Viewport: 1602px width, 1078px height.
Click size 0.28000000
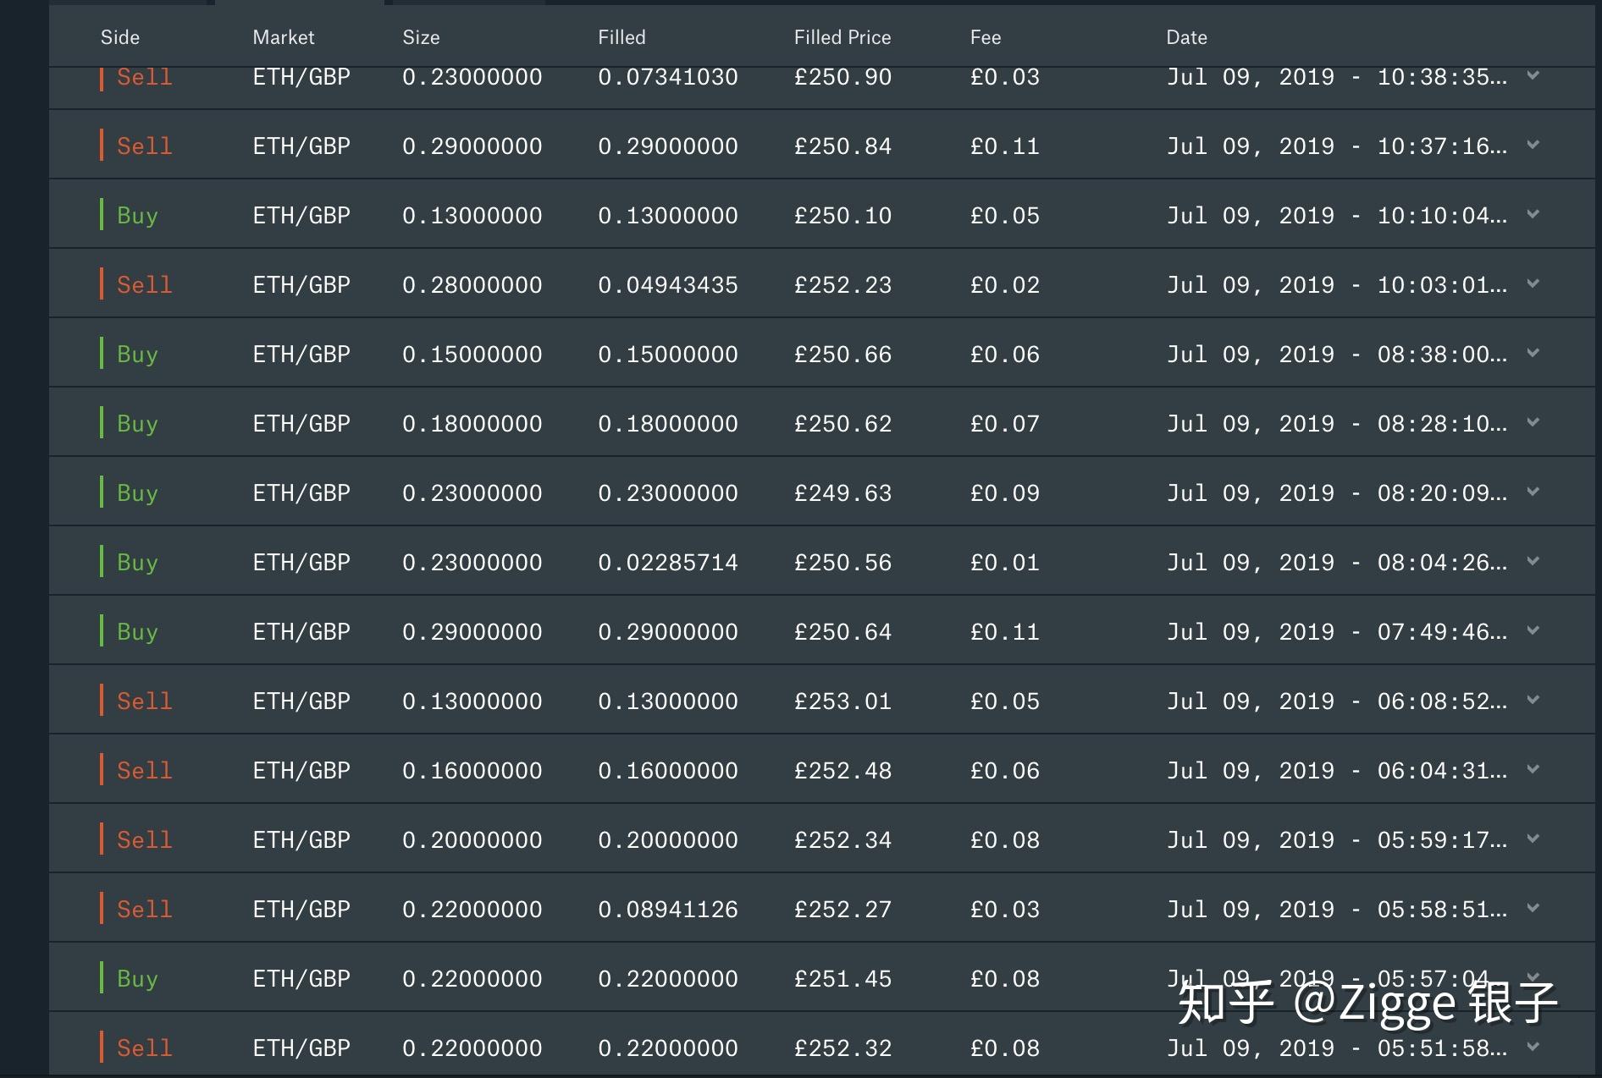(472, 285)
